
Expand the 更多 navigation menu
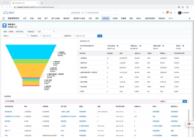point(171,18)
